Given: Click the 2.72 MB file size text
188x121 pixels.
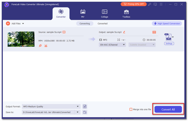Looking at the screenshot, I should click(x=70, y=41).
